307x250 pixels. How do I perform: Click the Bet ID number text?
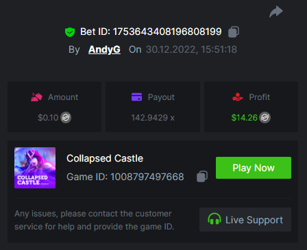[x=167, y=32]
